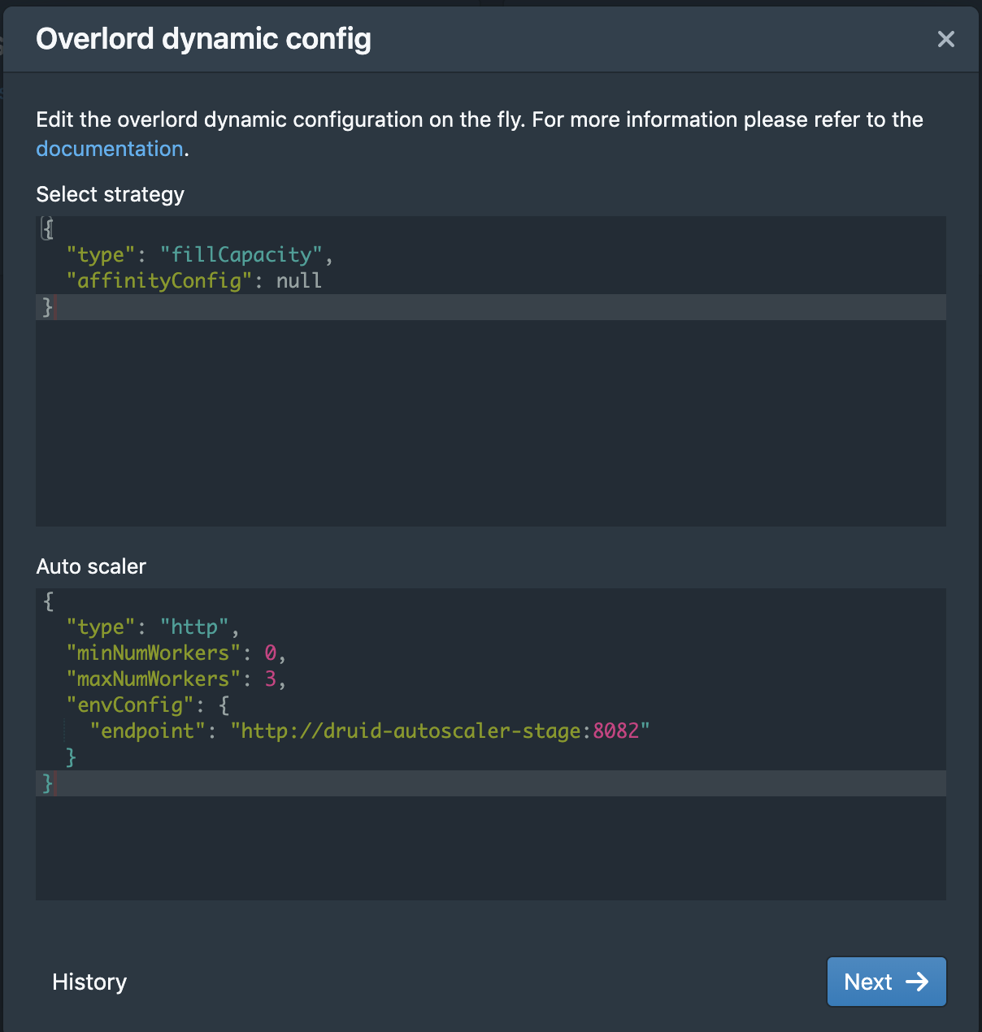Image resolution: width=982 pixels, height=1032 pixels.
Task: Click the arrow icon on Next
Action: pos(917,982)
